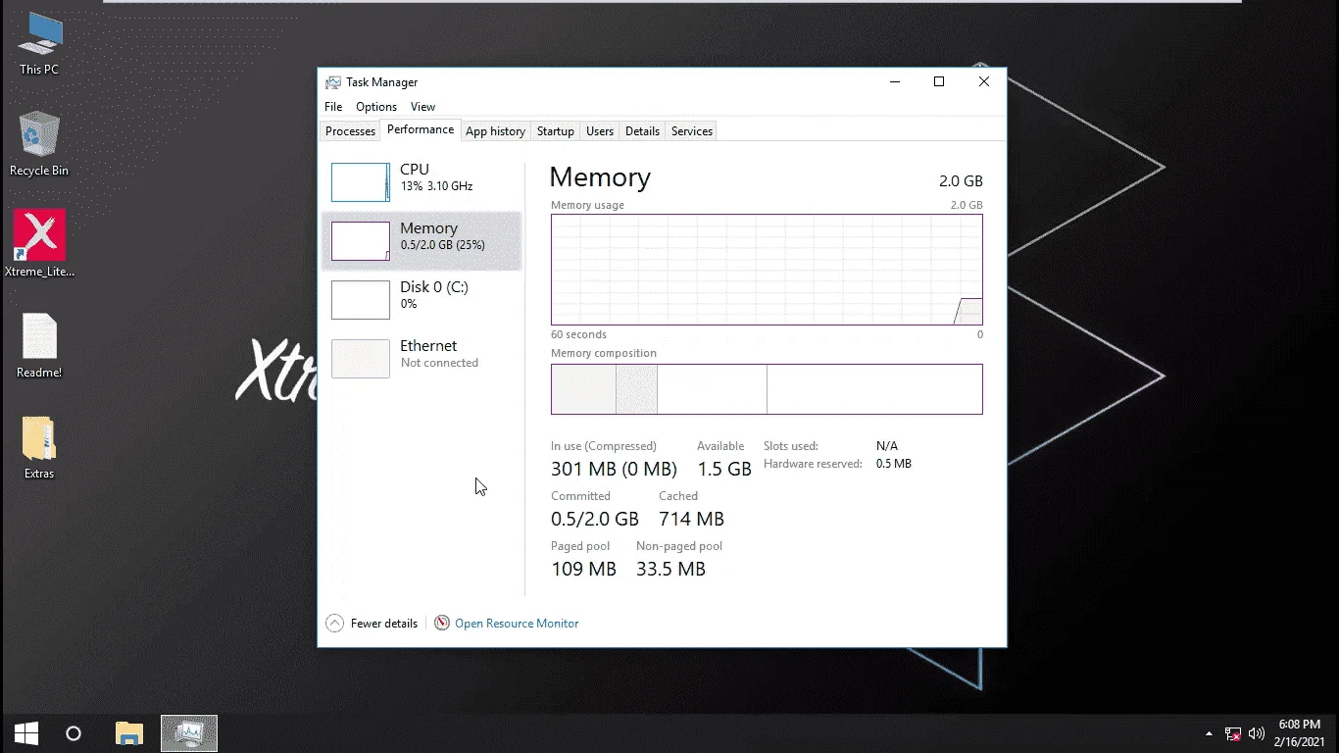1339x753 pixels.
Task: Switch to the Processes tab
Action: (350, 131)
